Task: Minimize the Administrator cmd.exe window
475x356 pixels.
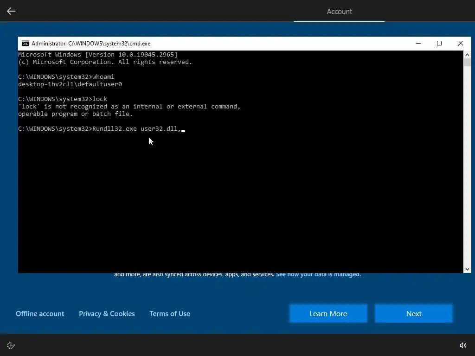Action: pyautogui.click(x=418, y=43)
